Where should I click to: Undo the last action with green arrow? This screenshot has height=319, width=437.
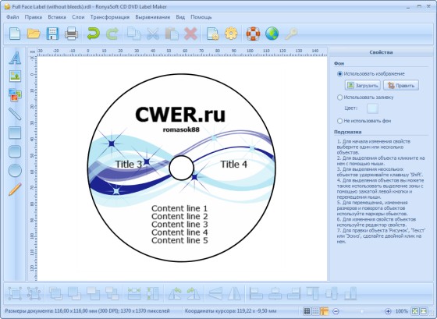pos(94,34)
